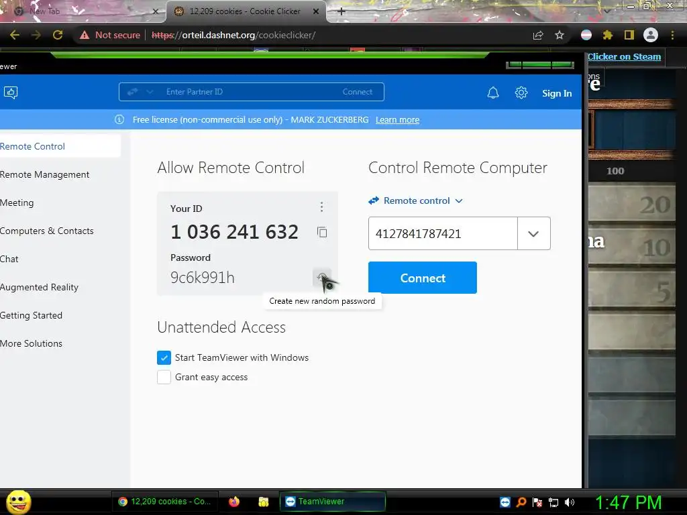Toggle Chrome side panel icon

[629, 35]
